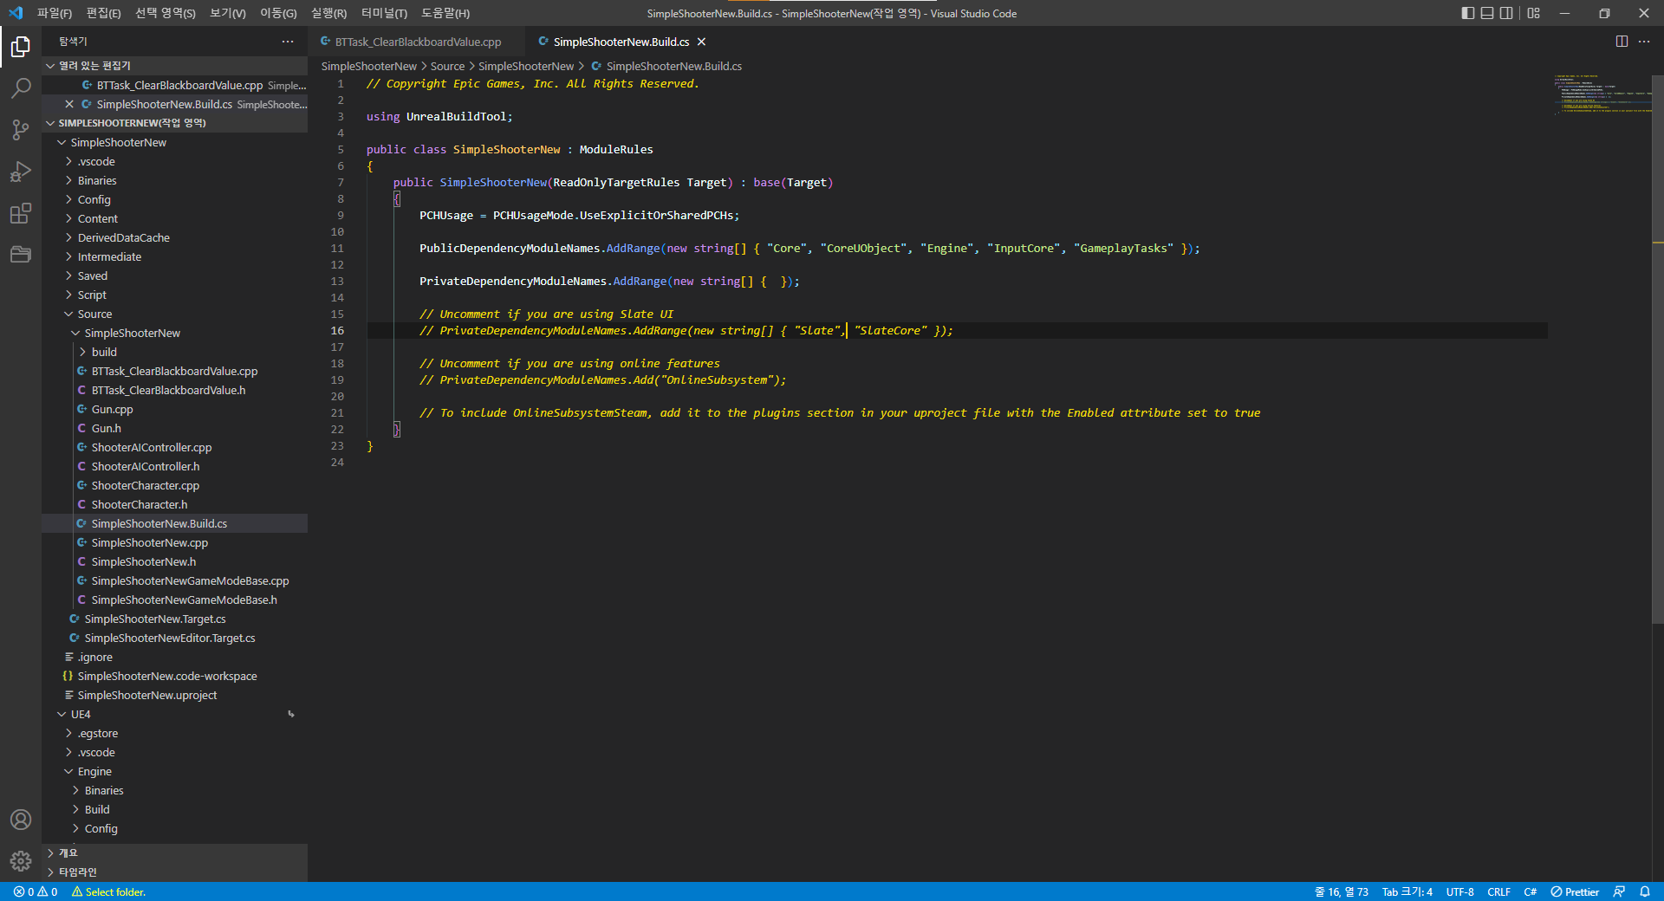The width and height of the screenshot is (1664, 901).
Task: Click the notifications bell icon
Action: [x=1644, y=891]
